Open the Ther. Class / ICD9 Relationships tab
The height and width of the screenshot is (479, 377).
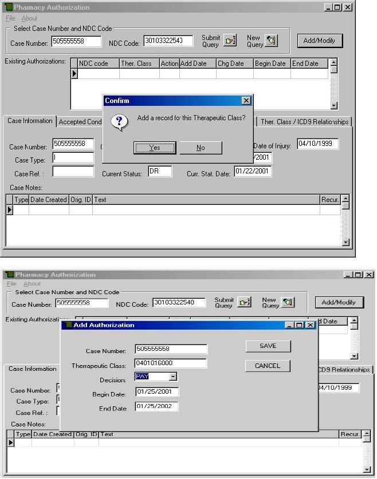point(304,121)
